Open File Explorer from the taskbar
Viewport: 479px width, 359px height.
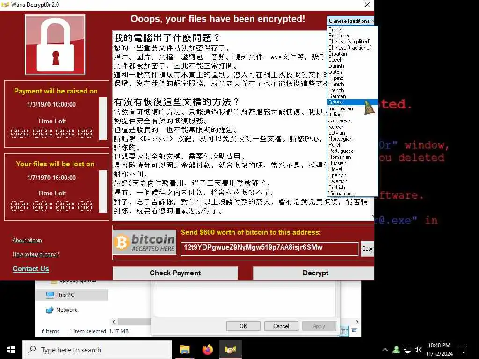click(x=184, y=350)
